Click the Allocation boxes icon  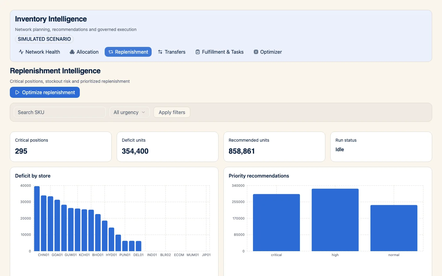(72, 52)
